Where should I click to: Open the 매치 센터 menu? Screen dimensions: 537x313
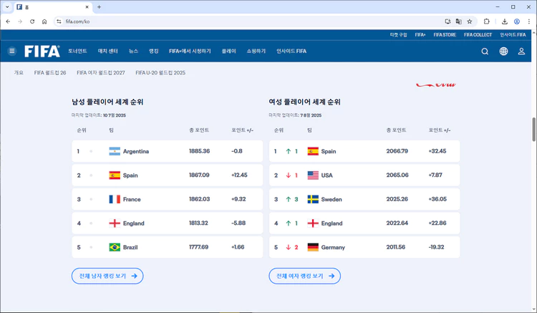107,51
